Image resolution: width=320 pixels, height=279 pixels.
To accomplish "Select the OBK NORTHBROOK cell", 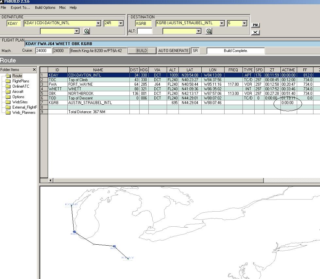I will pyautogui.click(x=98, y=93).
